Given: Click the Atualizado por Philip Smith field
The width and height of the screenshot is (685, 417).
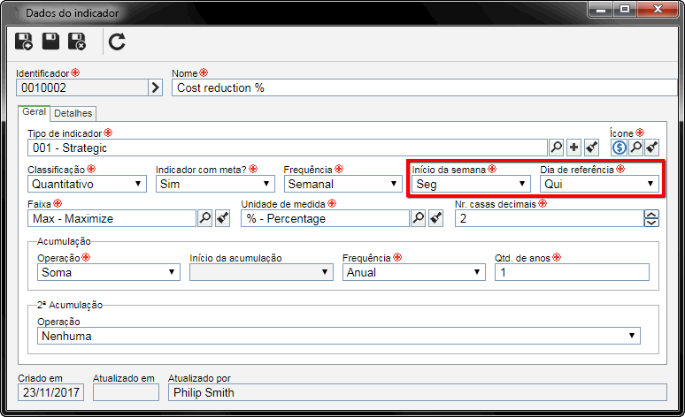Looking at the screenshot, I should (418, 392).
